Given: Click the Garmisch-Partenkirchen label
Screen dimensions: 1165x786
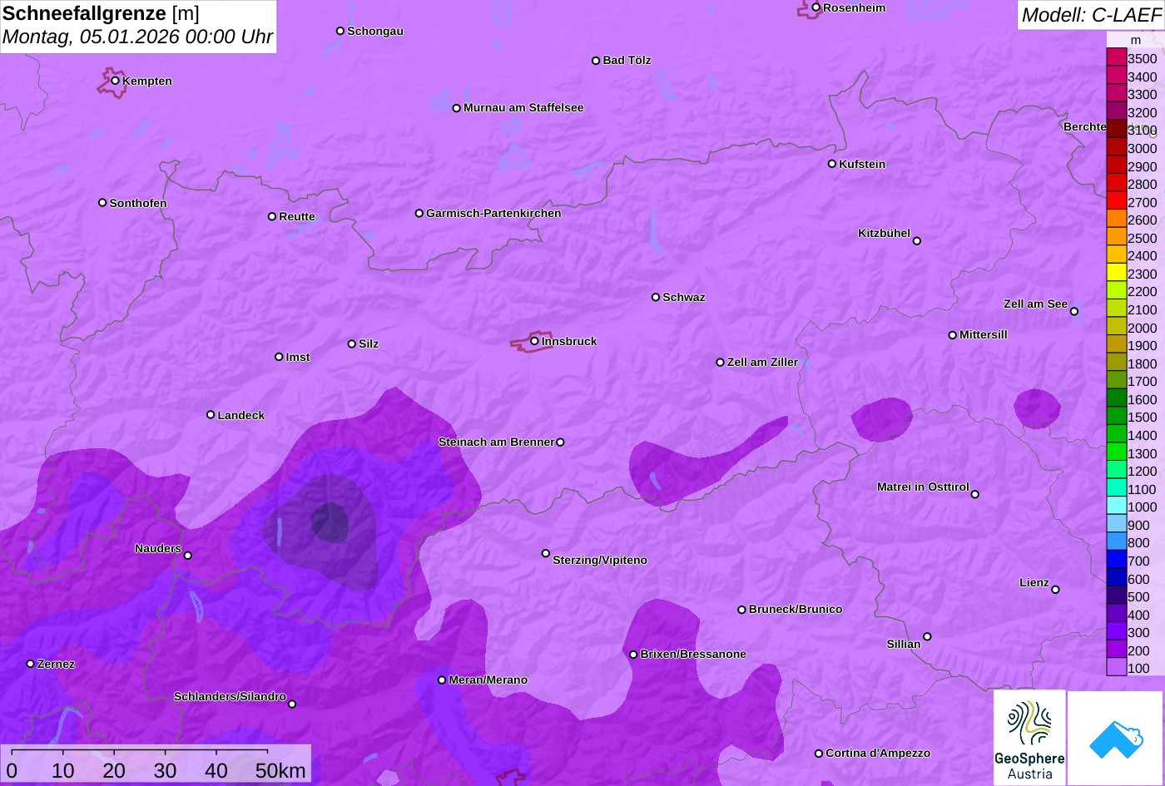Looking at the screenshot, I should (493, 214).
